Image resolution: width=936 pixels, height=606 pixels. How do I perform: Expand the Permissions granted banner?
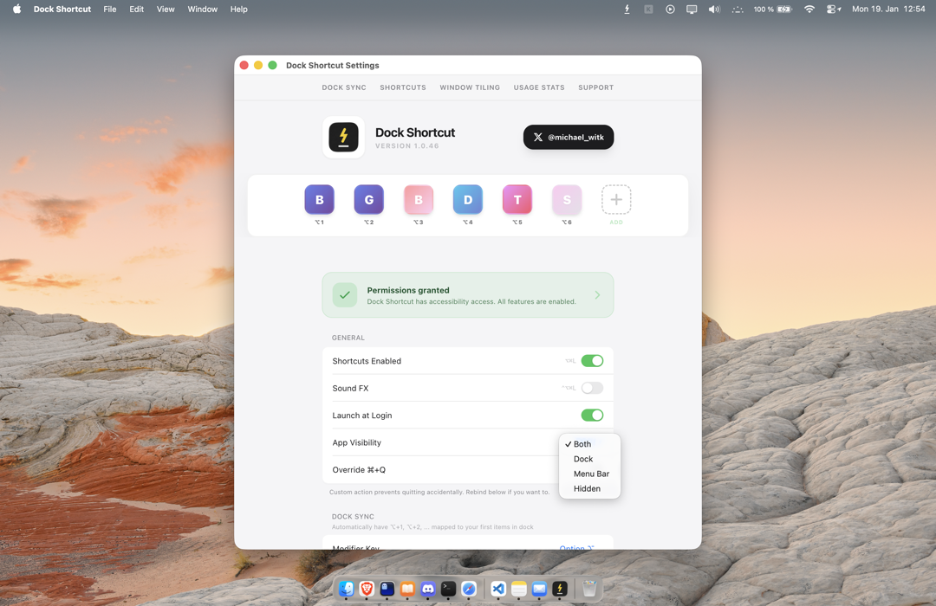[x=596, y=294]
